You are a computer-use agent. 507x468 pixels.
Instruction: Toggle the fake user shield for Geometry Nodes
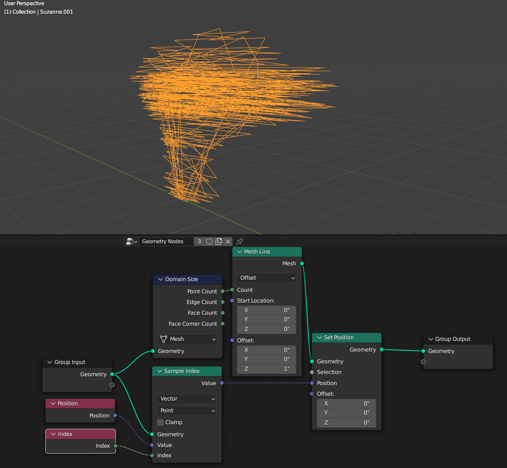[209, 241]
